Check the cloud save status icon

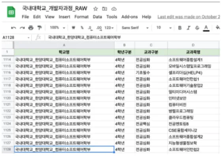coord(114,9)
